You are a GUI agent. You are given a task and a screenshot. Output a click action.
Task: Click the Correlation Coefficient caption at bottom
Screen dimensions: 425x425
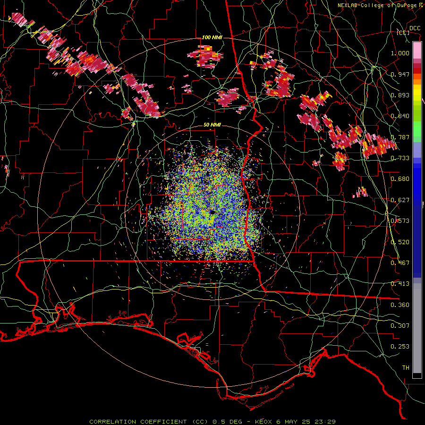212,422
